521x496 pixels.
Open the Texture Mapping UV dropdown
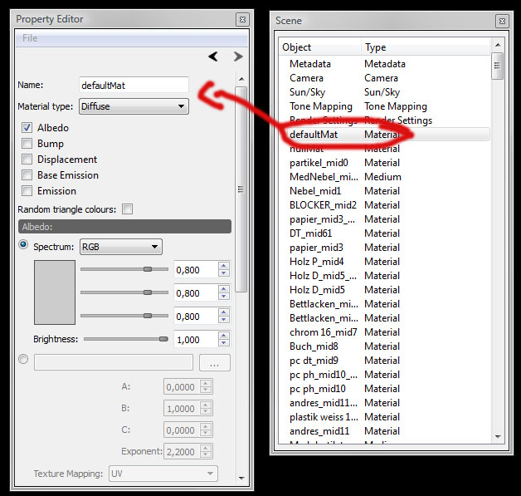point(163,474)
